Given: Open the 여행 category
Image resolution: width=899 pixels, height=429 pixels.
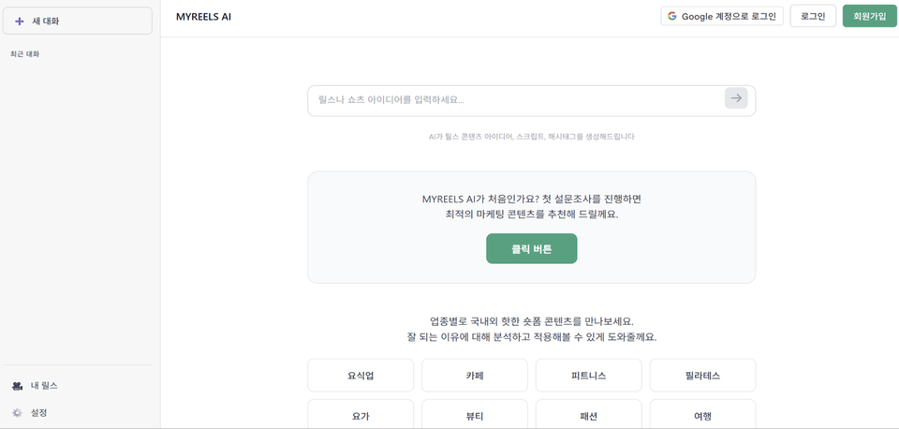Looking at the screenshot, I should [x=702, y=415].
